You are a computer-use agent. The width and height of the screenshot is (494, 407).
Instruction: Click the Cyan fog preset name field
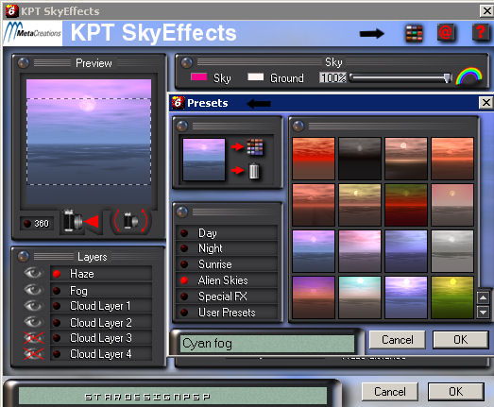click(x=267, y=344)
